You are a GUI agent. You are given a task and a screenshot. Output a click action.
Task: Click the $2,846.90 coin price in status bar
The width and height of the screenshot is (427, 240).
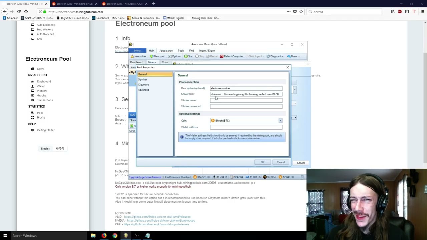click(287, 177)
